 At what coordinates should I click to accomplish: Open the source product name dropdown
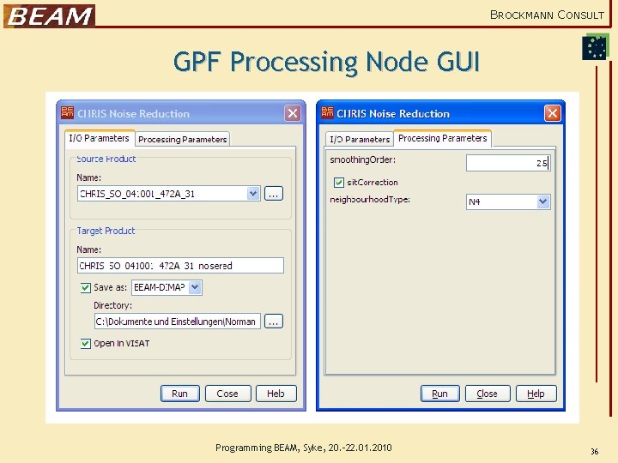[x=253, y=194]
